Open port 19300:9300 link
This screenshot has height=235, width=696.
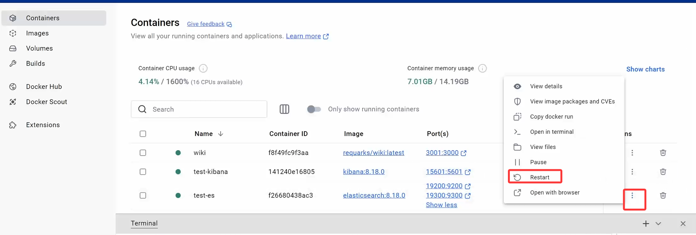[444, 195]
